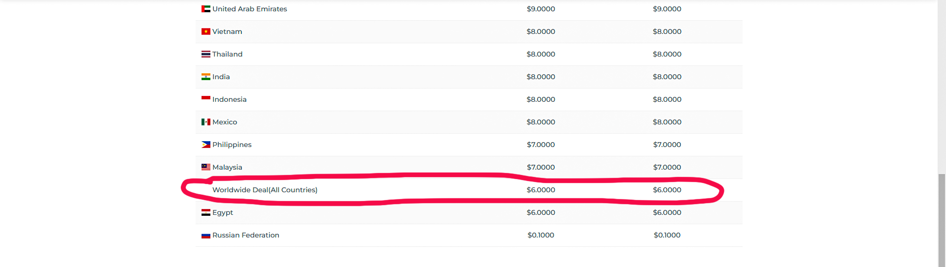Screen dimensions: 946x267
Task: Click the Mexico flag icon
Action: coord(206,122)
